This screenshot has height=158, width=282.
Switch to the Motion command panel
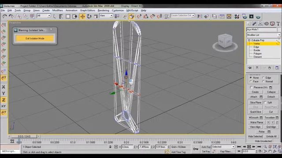point(266,24)
